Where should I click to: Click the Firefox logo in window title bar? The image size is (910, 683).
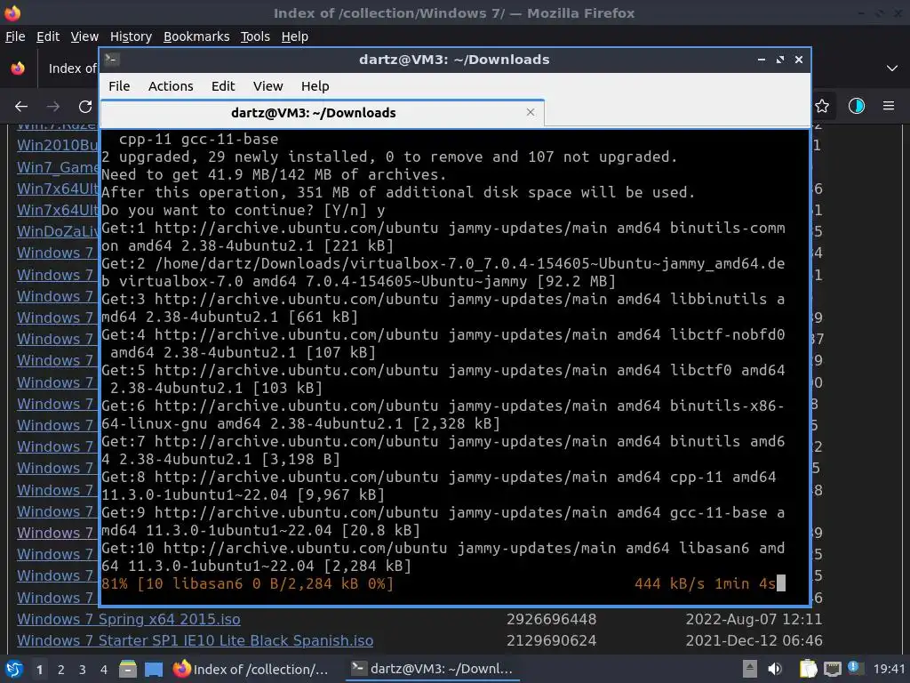[12, 12]
